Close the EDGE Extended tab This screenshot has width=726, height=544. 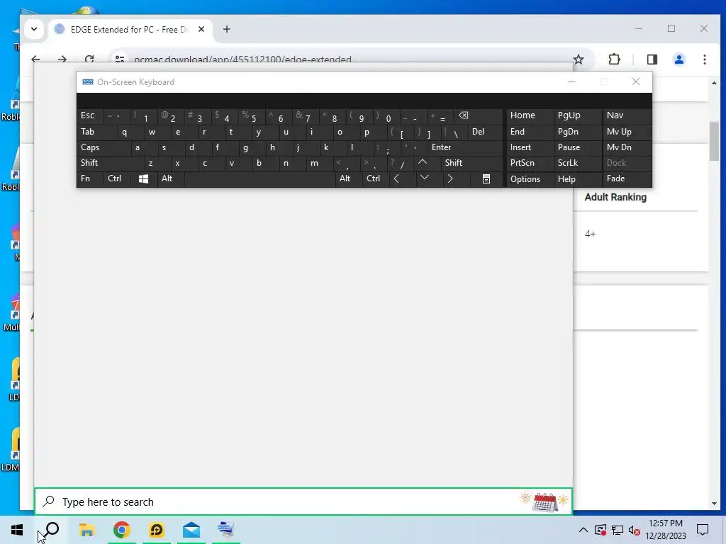pos(201,29)
